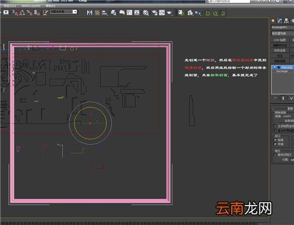Viewport: 294px width, 225px height.
Task: Click the Select and Manipulate toolbar icon
Action: [6, 12]
